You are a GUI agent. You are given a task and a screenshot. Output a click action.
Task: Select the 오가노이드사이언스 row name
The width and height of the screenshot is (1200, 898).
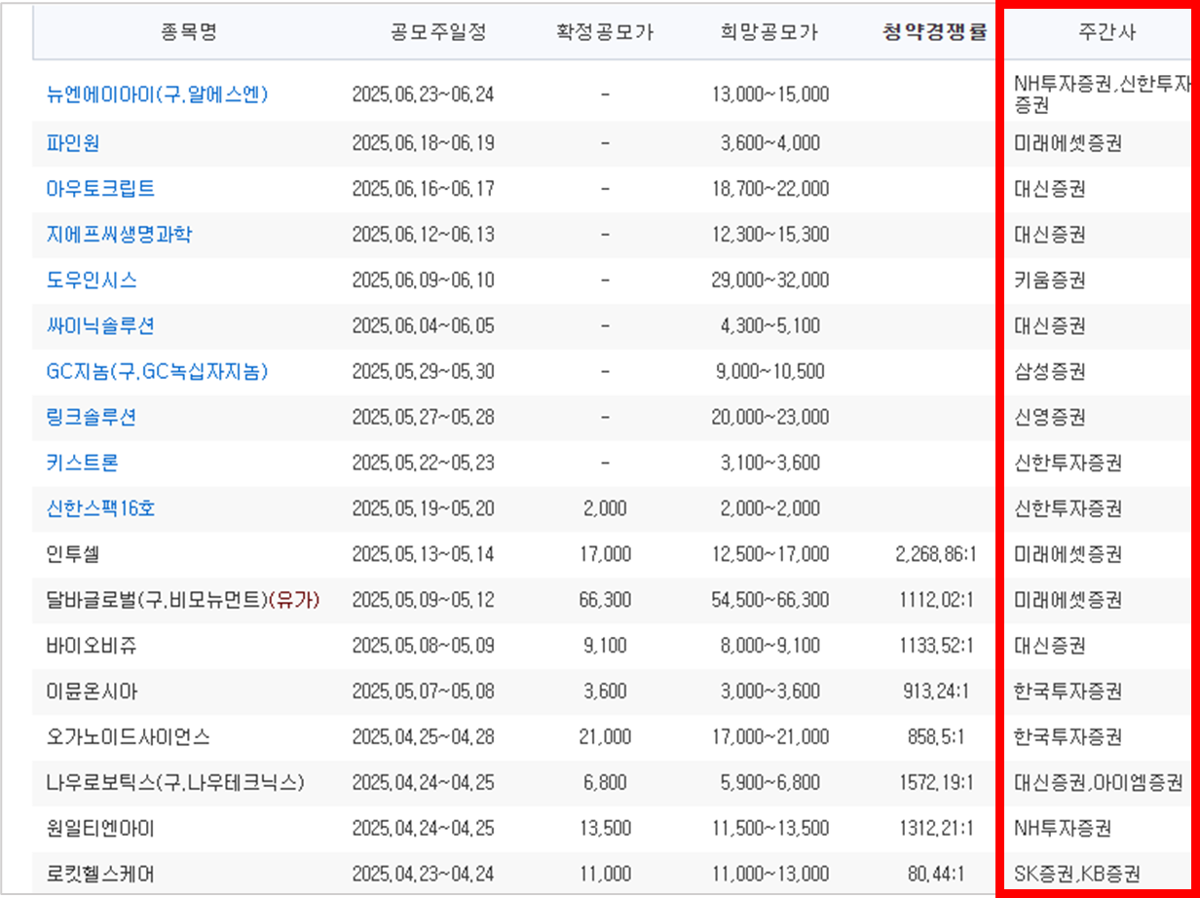pos(128,736)
